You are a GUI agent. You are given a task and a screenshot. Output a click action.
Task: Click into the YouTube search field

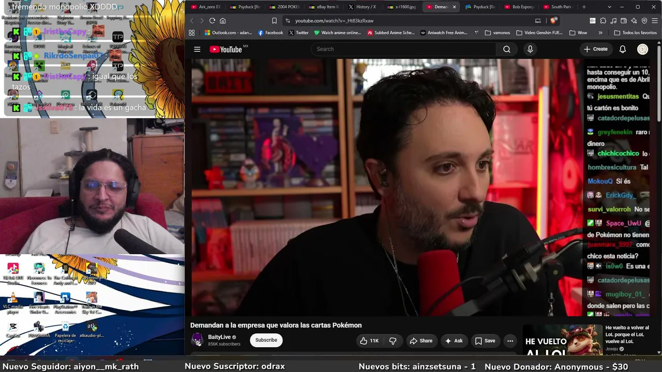tap(403, 49)
